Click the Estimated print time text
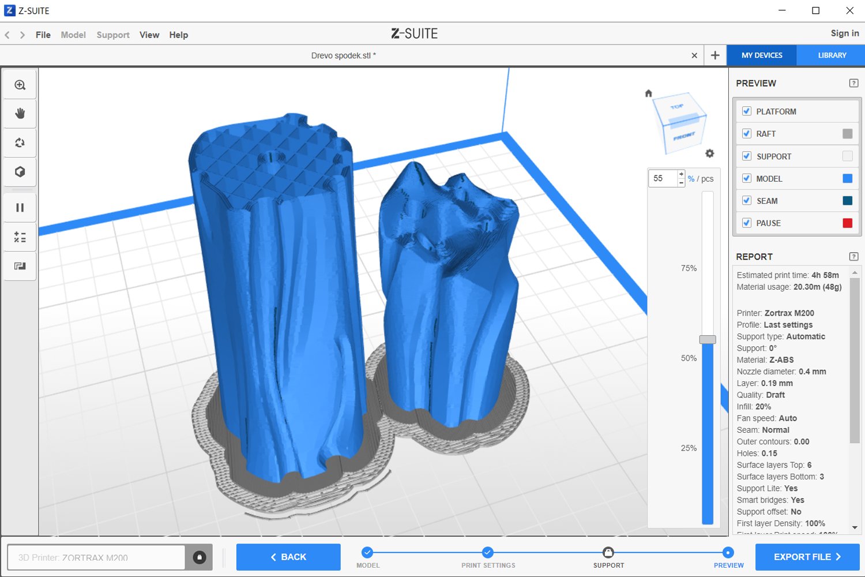 [x=788, y=275]
